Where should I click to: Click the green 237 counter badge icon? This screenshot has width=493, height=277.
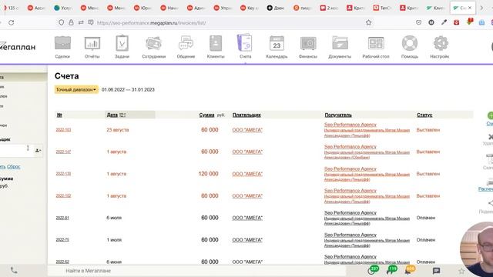tap(374, 270)
